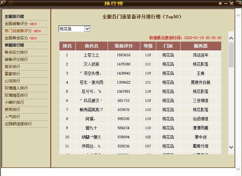This screenshot has width=242, height=176.
Task: Click equipment score 1439842
Action: pos(124,73)
